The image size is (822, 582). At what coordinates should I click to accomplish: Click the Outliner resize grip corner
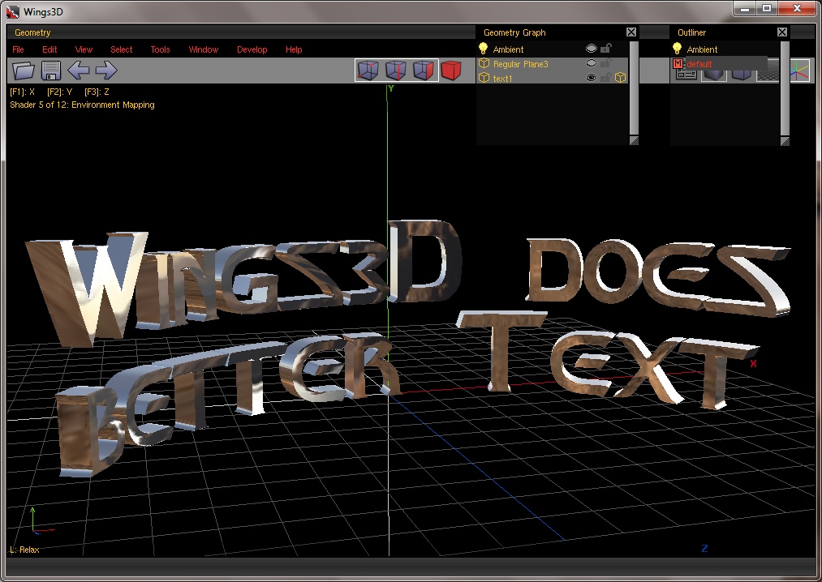785,141
